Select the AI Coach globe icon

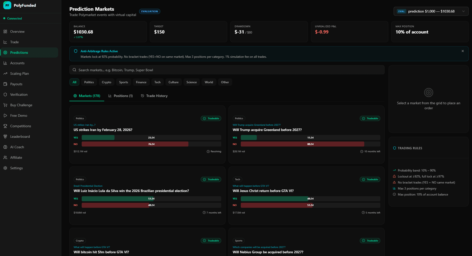click(x=6, y=147)
